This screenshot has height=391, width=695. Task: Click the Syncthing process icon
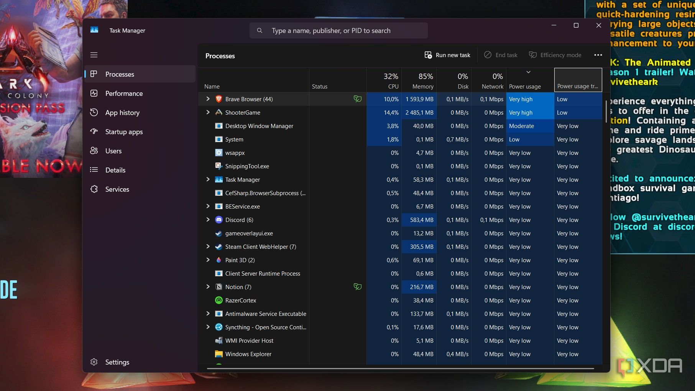(219, 327)
